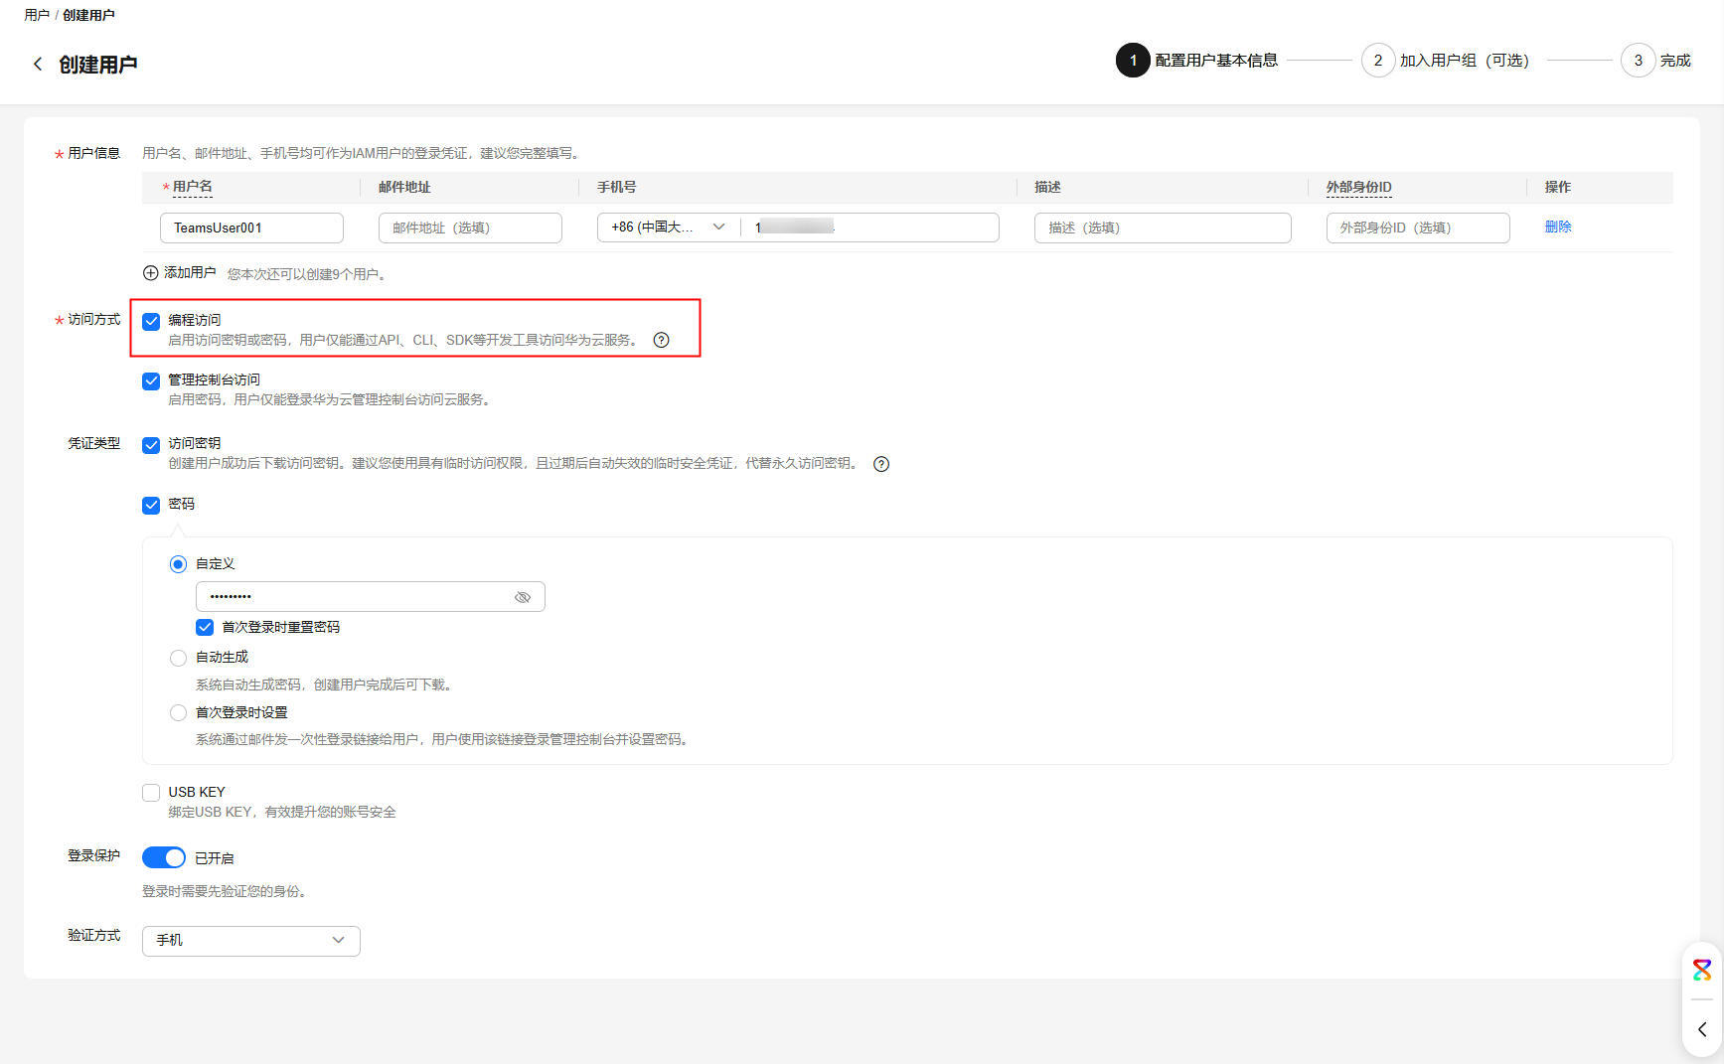Go back using the arrow beside 创建用户
This screenshot has width=1724, height=1064.
click(38, 65)
